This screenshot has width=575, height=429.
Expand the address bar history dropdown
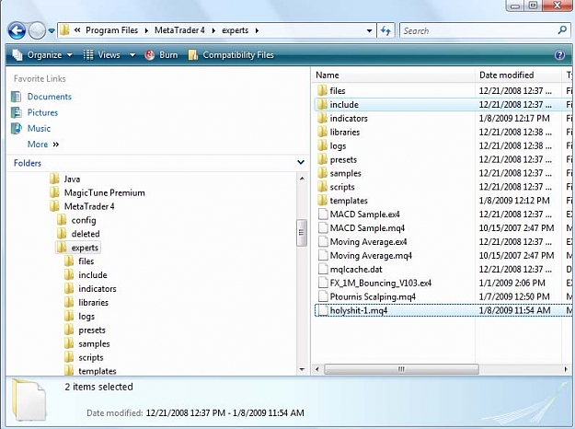369,30
